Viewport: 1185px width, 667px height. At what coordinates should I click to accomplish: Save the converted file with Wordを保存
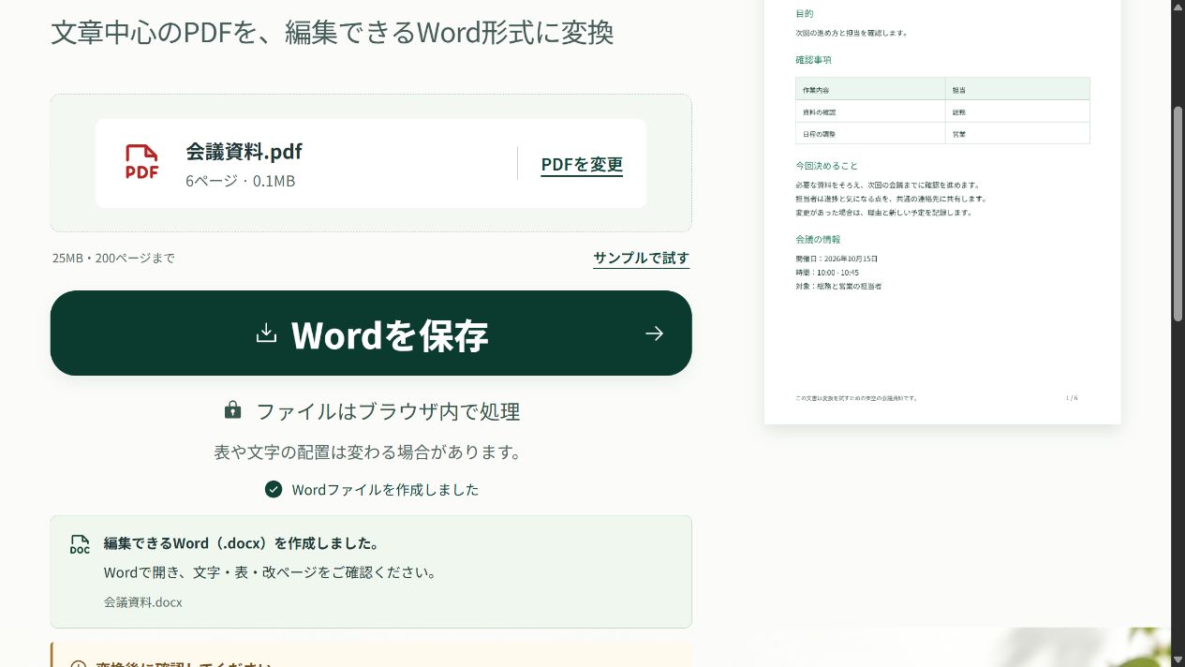371,333
